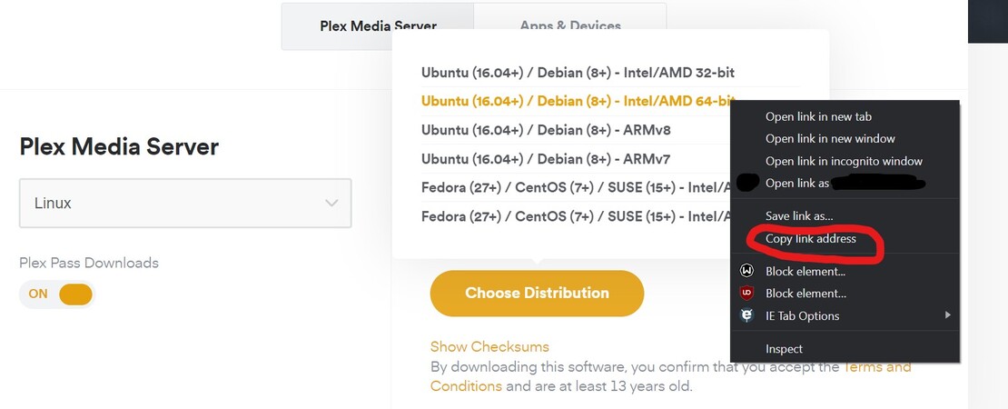1008x409 pixels.
Task: Pick Ubuntu/Debian ARMv7 distribution
Action: point(546,159)
